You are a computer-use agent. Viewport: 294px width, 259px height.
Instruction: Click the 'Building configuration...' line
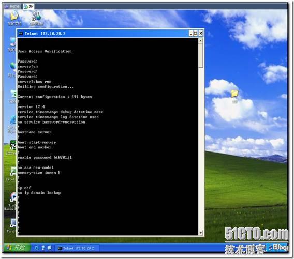(46, 87)
